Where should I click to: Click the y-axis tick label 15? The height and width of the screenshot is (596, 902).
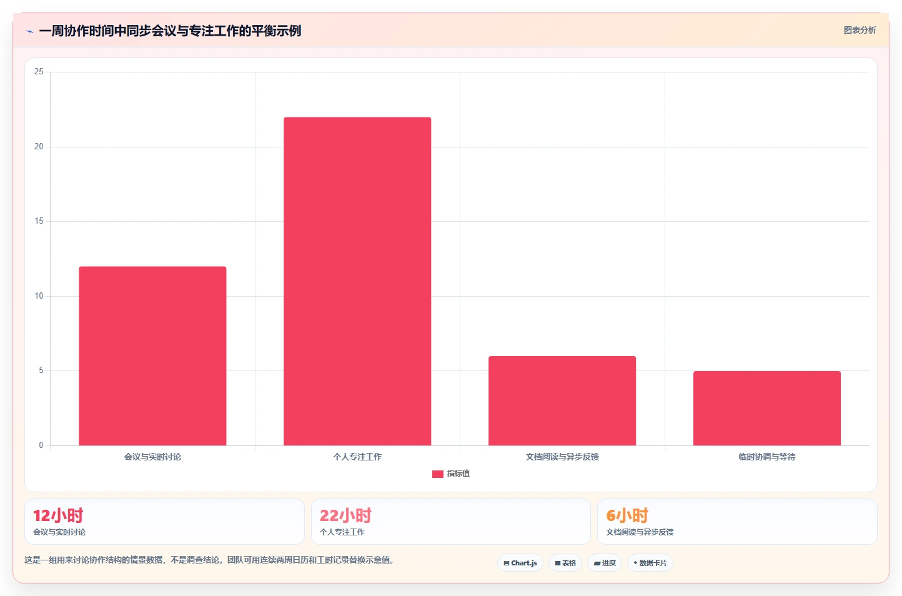(39, 221)
